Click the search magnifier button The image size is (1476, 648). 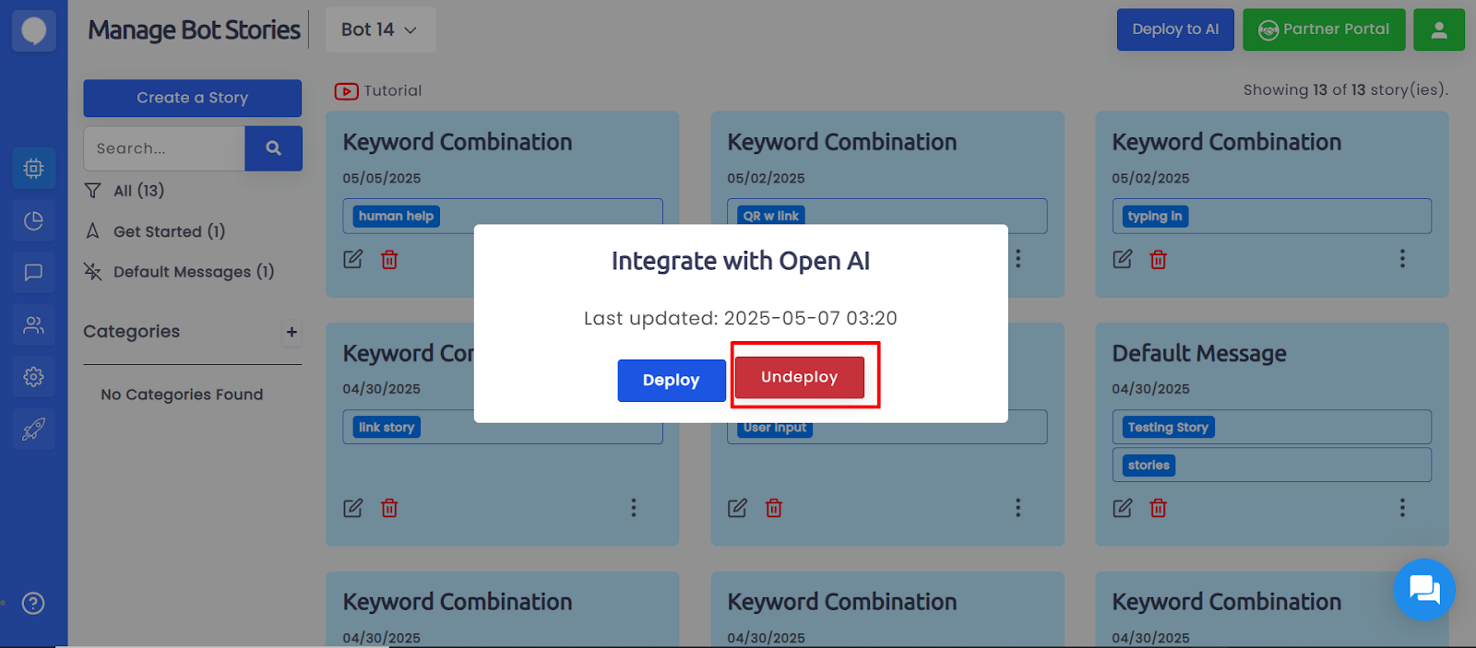coord(273,148)
